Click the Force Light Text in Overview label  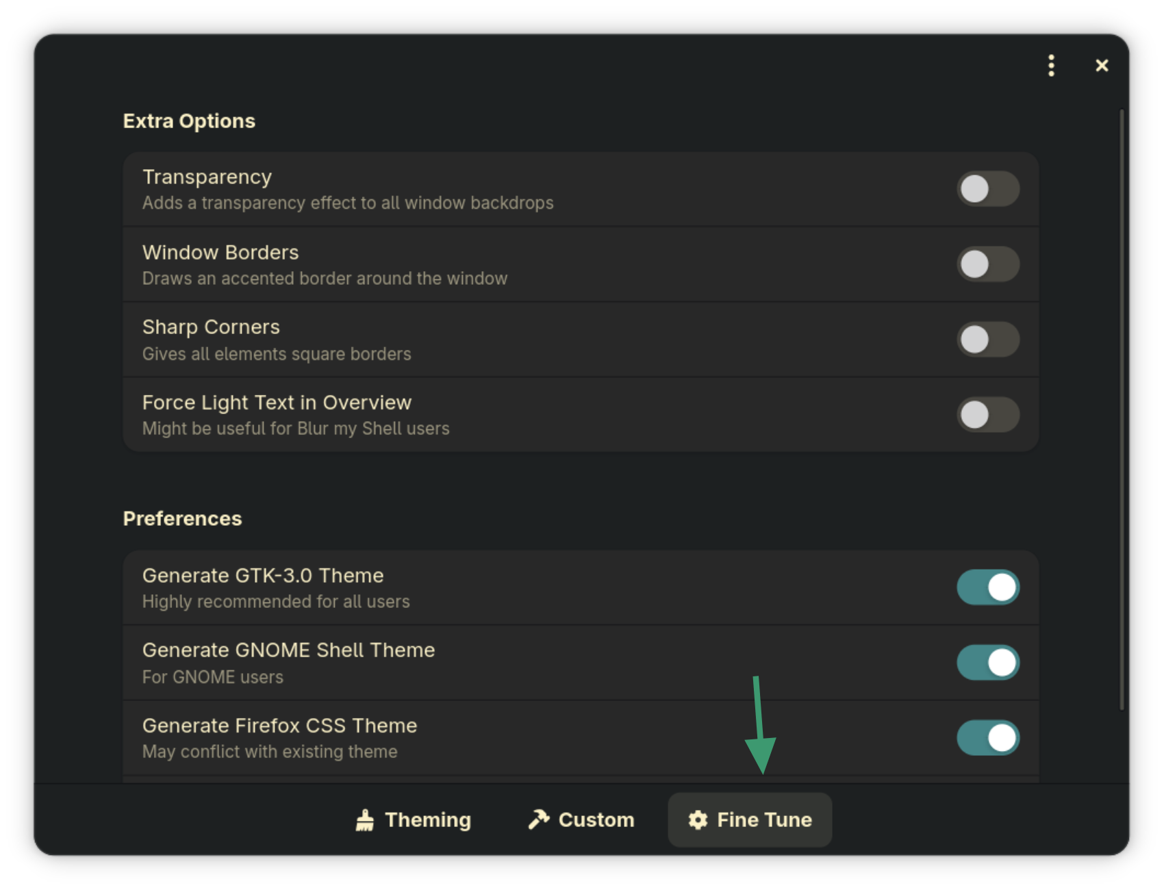277,403
